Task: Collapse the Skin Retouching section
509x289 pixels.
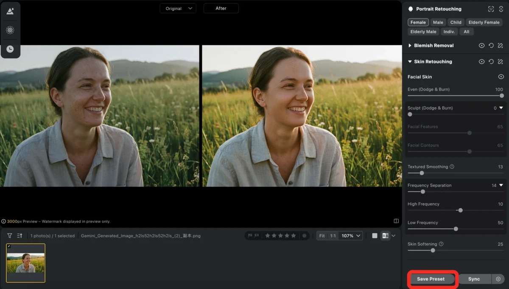Action: pyautogui.click(x=410, y=62)
